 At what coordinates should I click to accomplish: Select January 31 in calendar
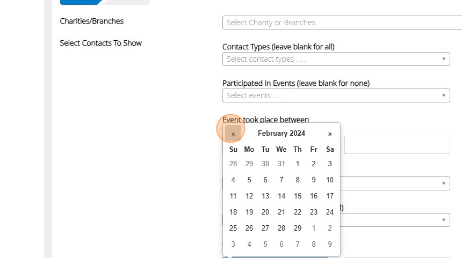point(281,164)
